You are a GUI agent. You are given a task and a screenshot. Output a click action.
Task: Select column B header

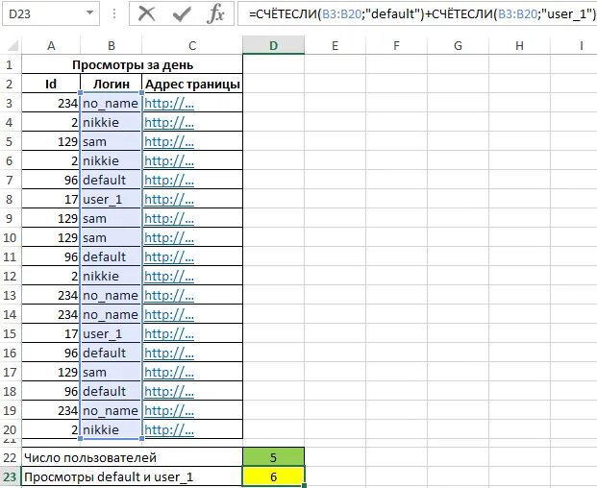(112, 46)
